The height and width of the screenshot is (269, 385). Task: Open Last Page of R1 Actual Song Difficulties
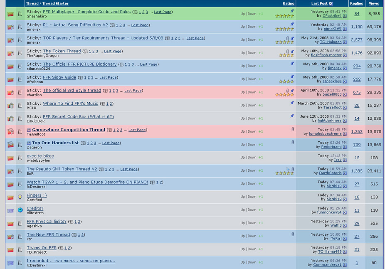[x=140, y=25]
